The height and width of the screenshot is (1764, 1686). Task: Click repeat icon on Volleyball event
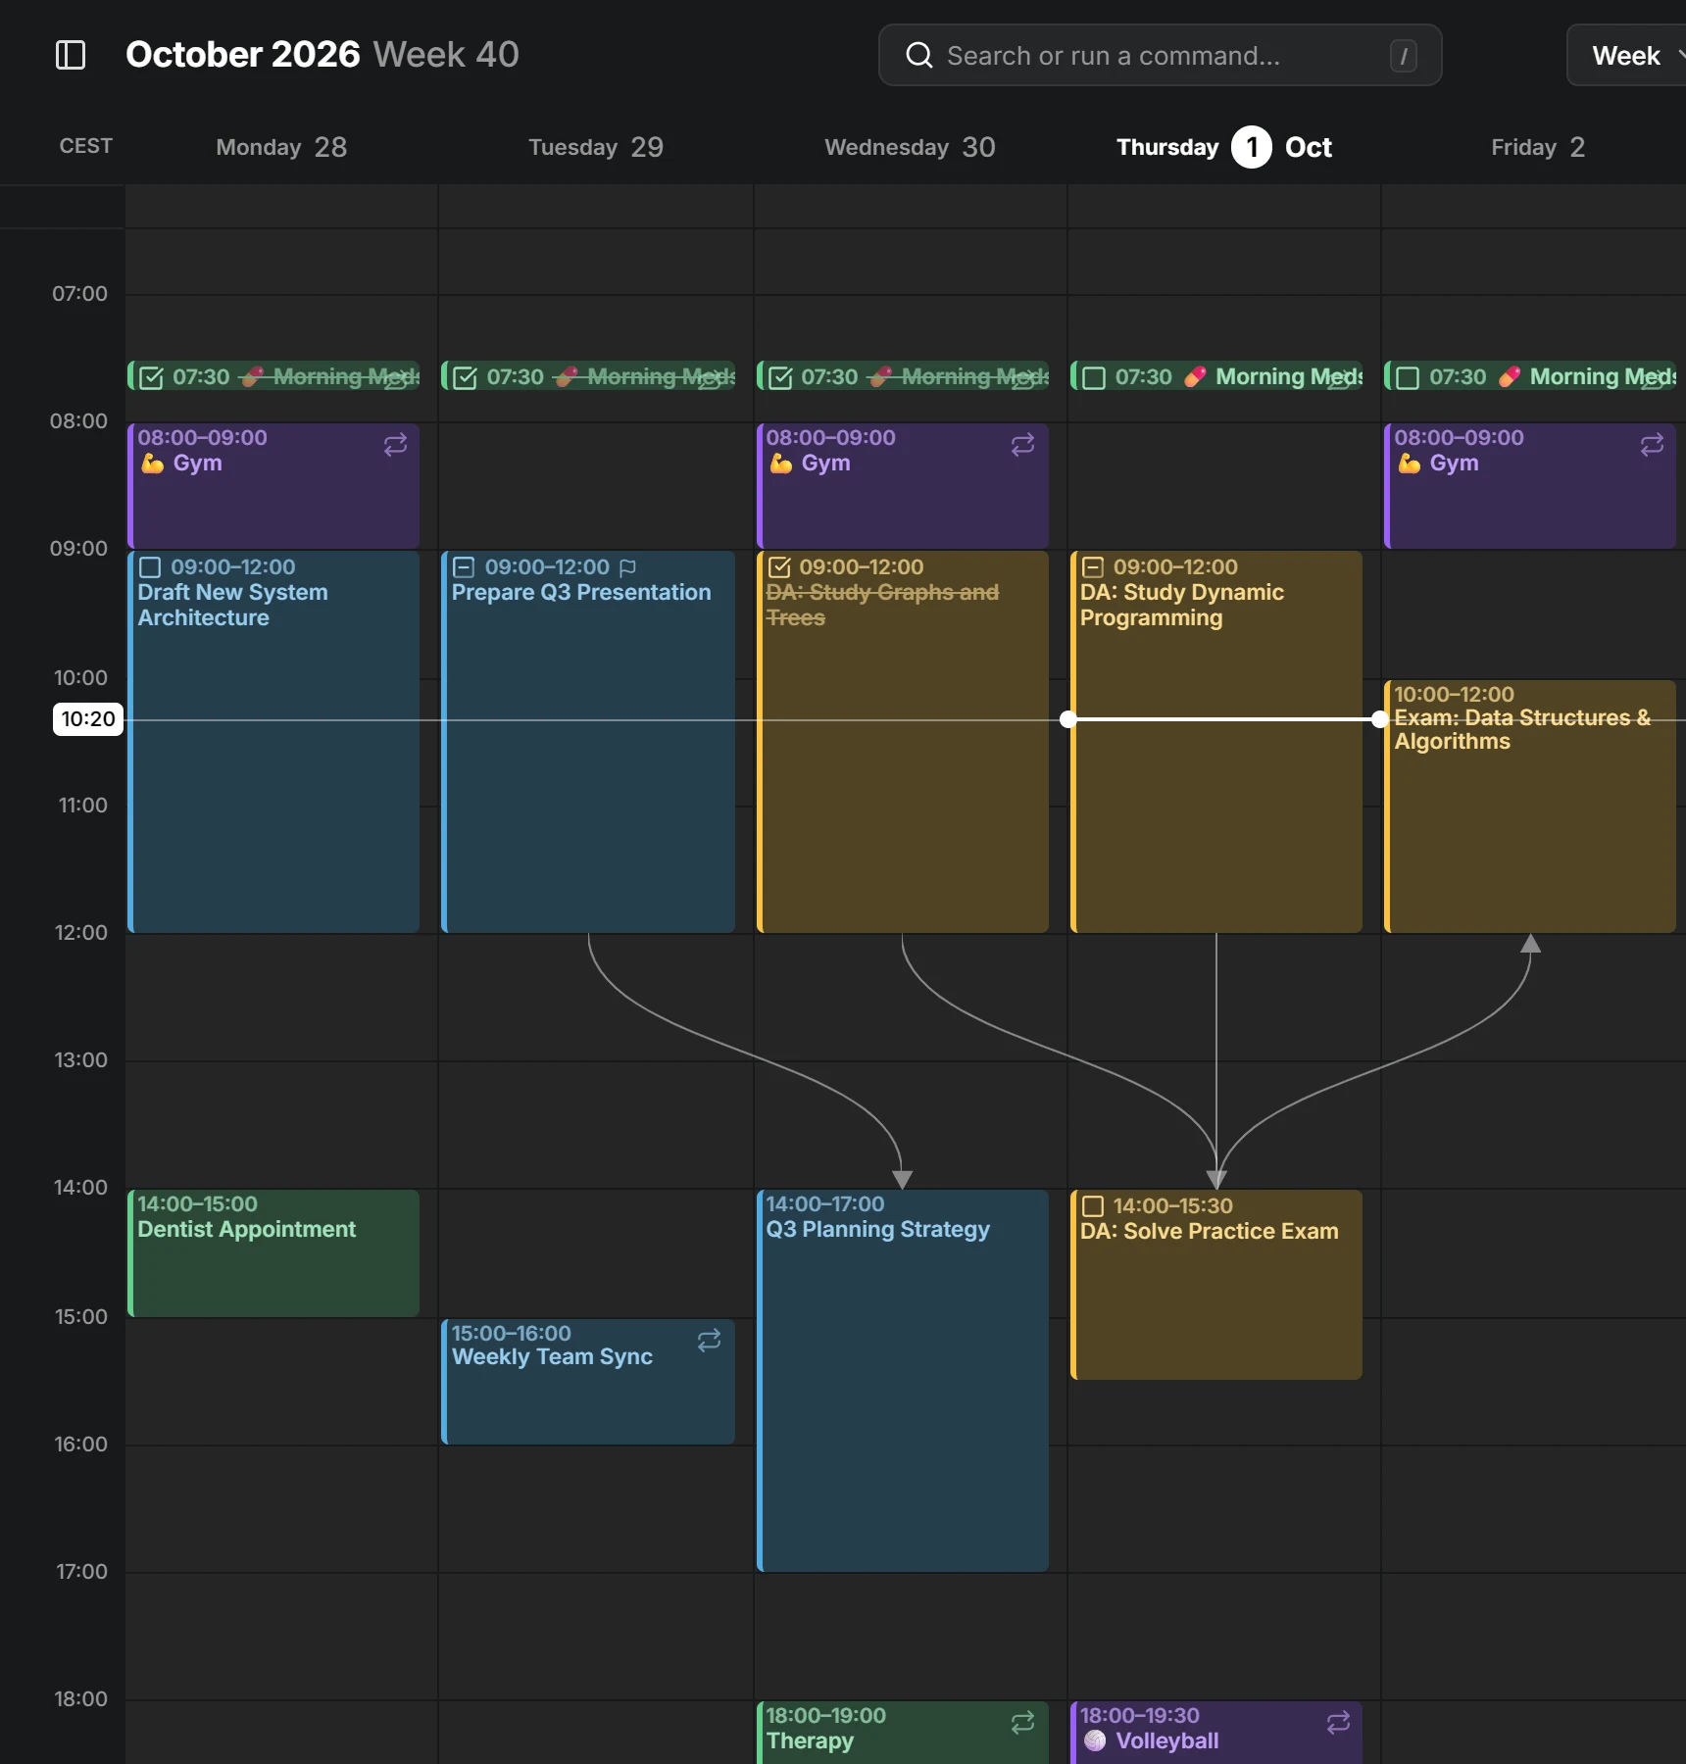tap(1338, 1723)
